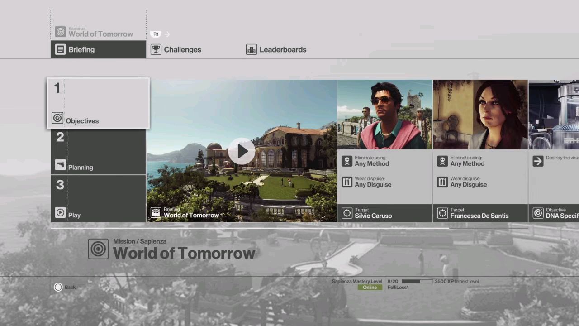Select step 2 Planning
Viewport: 579px width, 326px height.
pos(98,152)
